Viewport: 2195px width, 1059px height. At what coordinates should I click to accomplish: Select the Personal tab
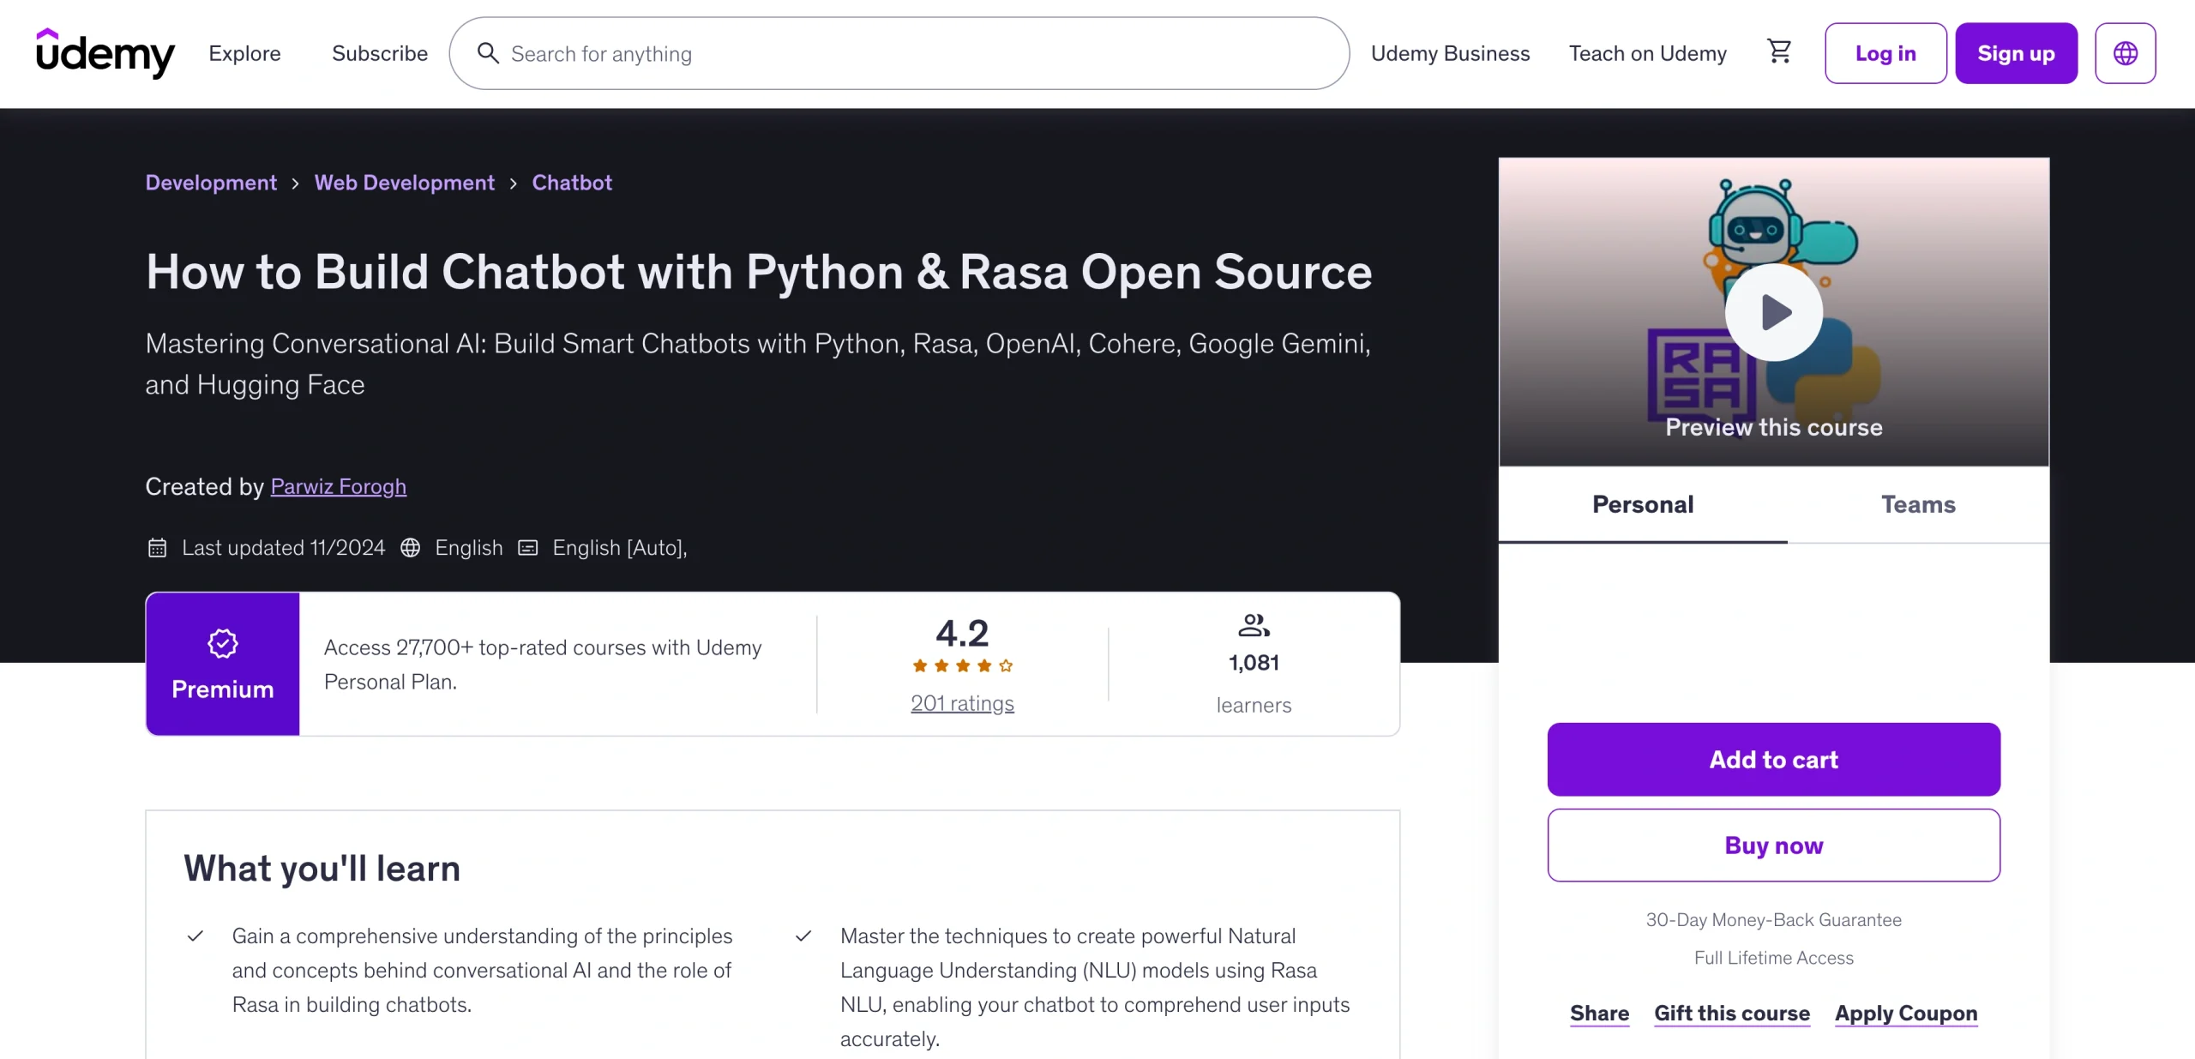(1642, 504)
